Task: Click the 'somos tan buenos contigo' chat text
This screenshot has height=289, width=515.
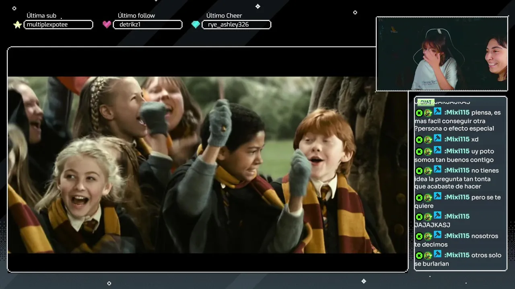Action: point(454,160)
